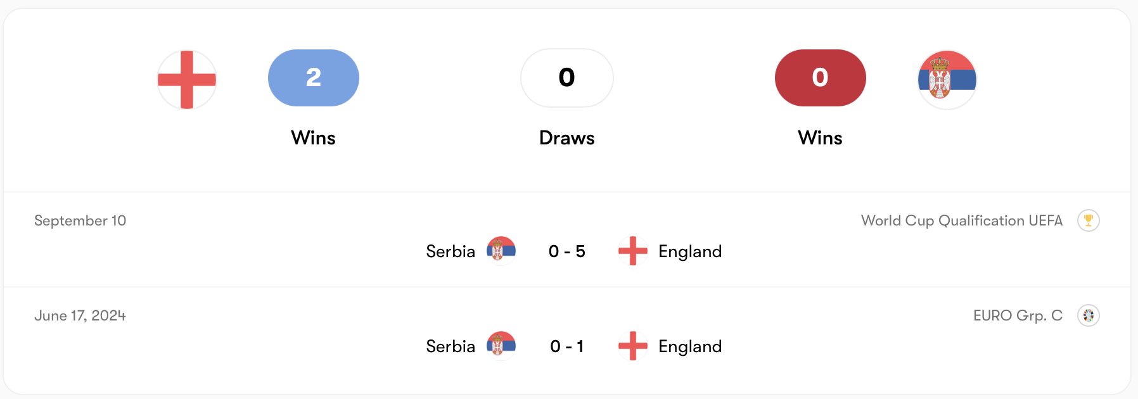Open the World Cup Qualification UEFA link
Viewport: 1138px width, 399px height.
pos(961,220)
